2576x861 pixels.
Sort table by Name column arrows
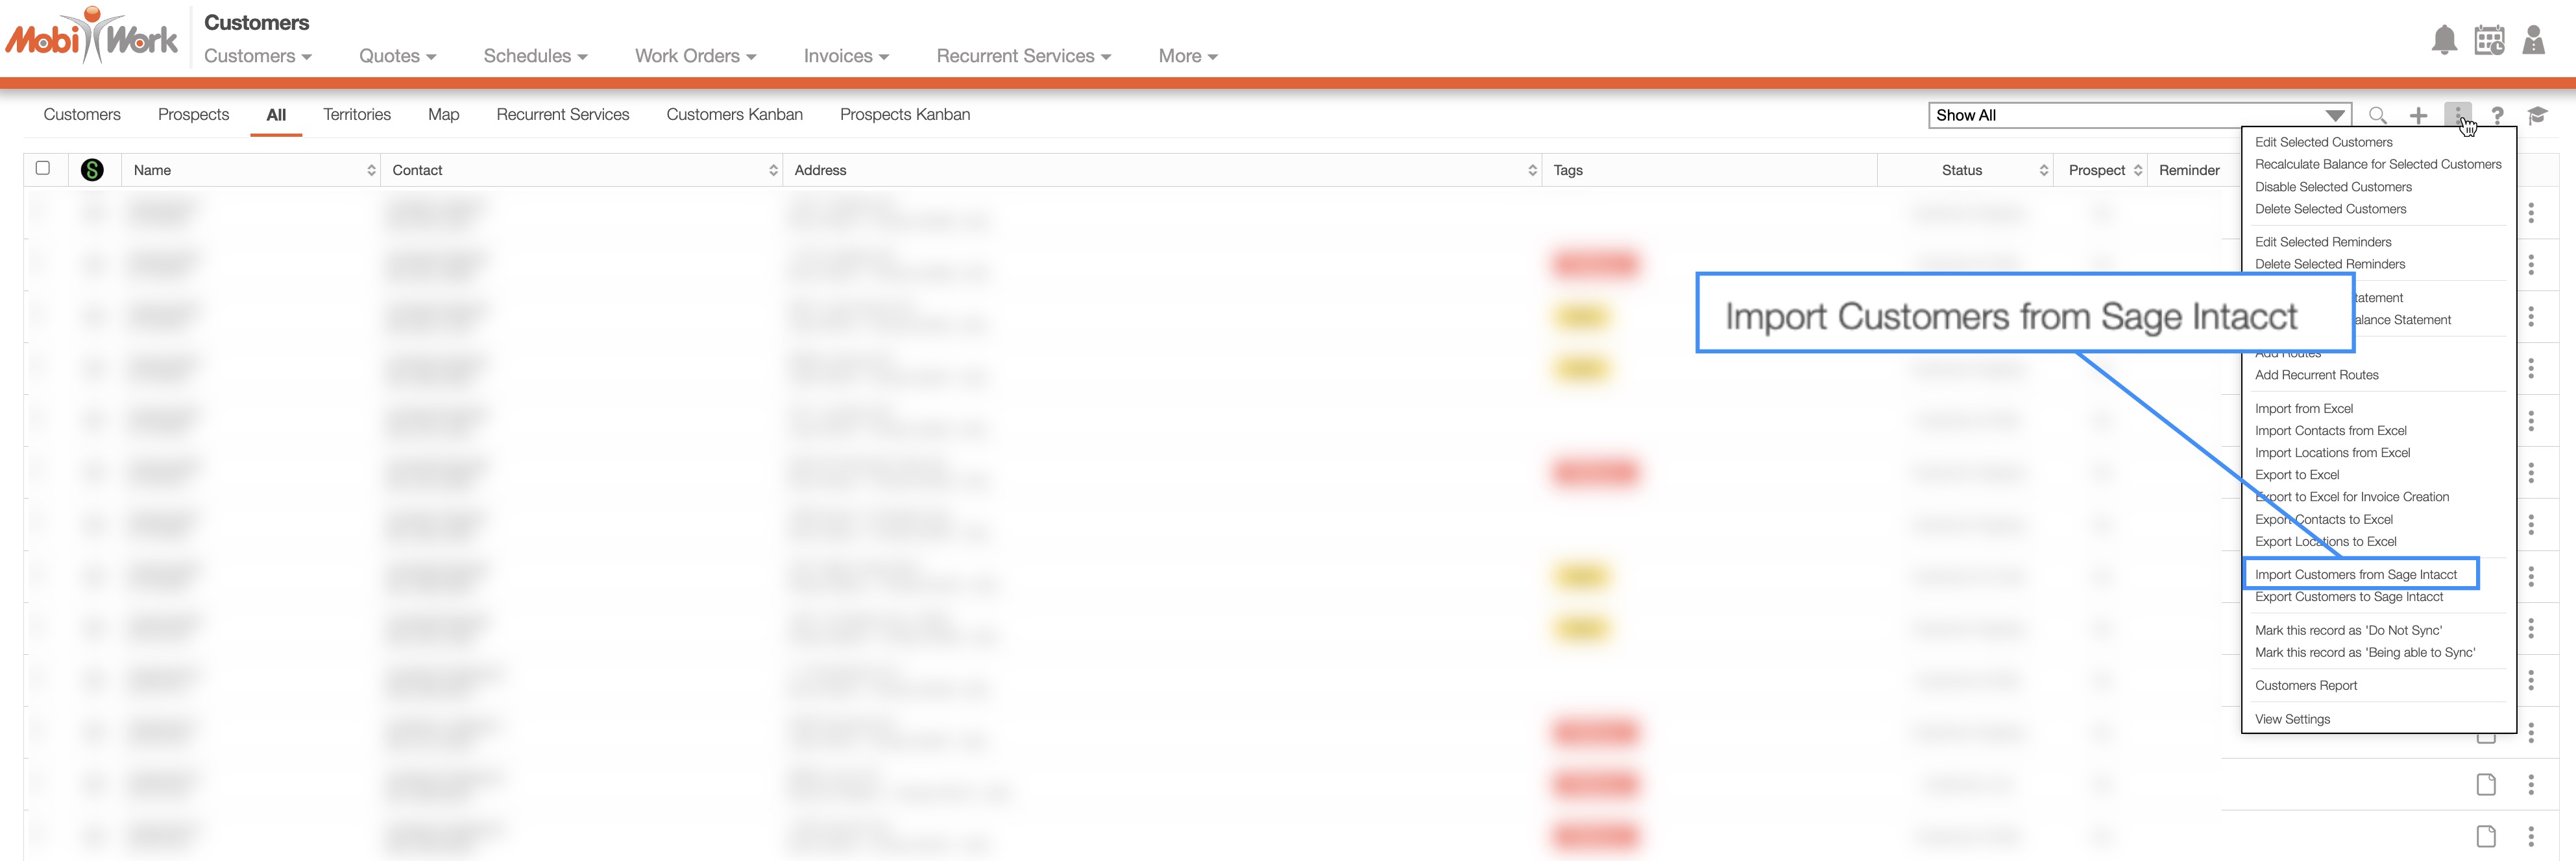[x=371, y=171]
